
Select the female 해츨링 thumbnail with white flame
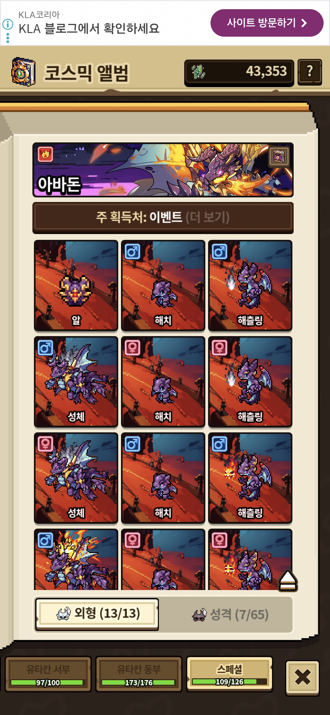[x=250, y=382]
